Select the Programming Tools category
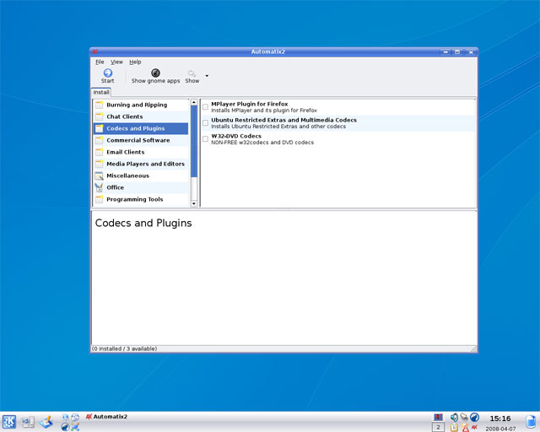The image size is (540, 432). point(141,199)
